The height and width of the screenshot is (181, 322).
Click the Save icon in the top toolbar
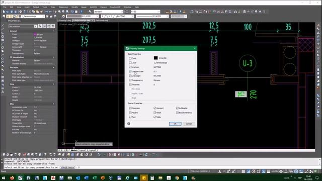(x=12, y=12)
